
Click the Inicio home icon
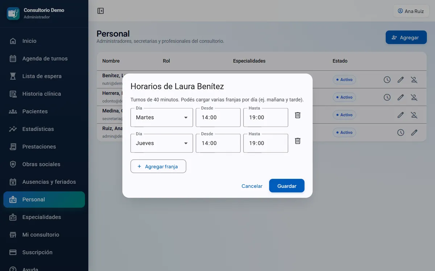(13, 41)
